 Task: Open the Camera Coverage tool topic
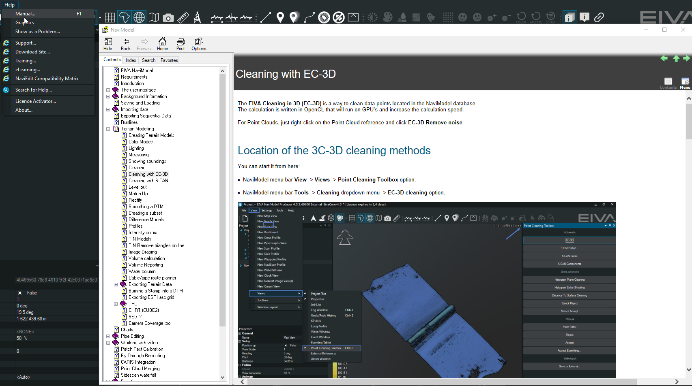pyautogui.click(x=150, y=323)
